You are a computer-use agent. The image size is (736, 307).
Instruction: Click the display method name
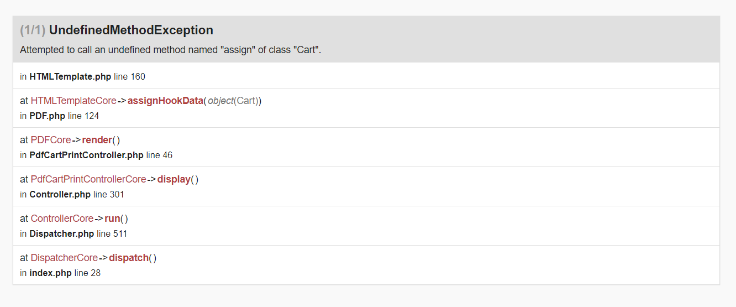point(174,179)
